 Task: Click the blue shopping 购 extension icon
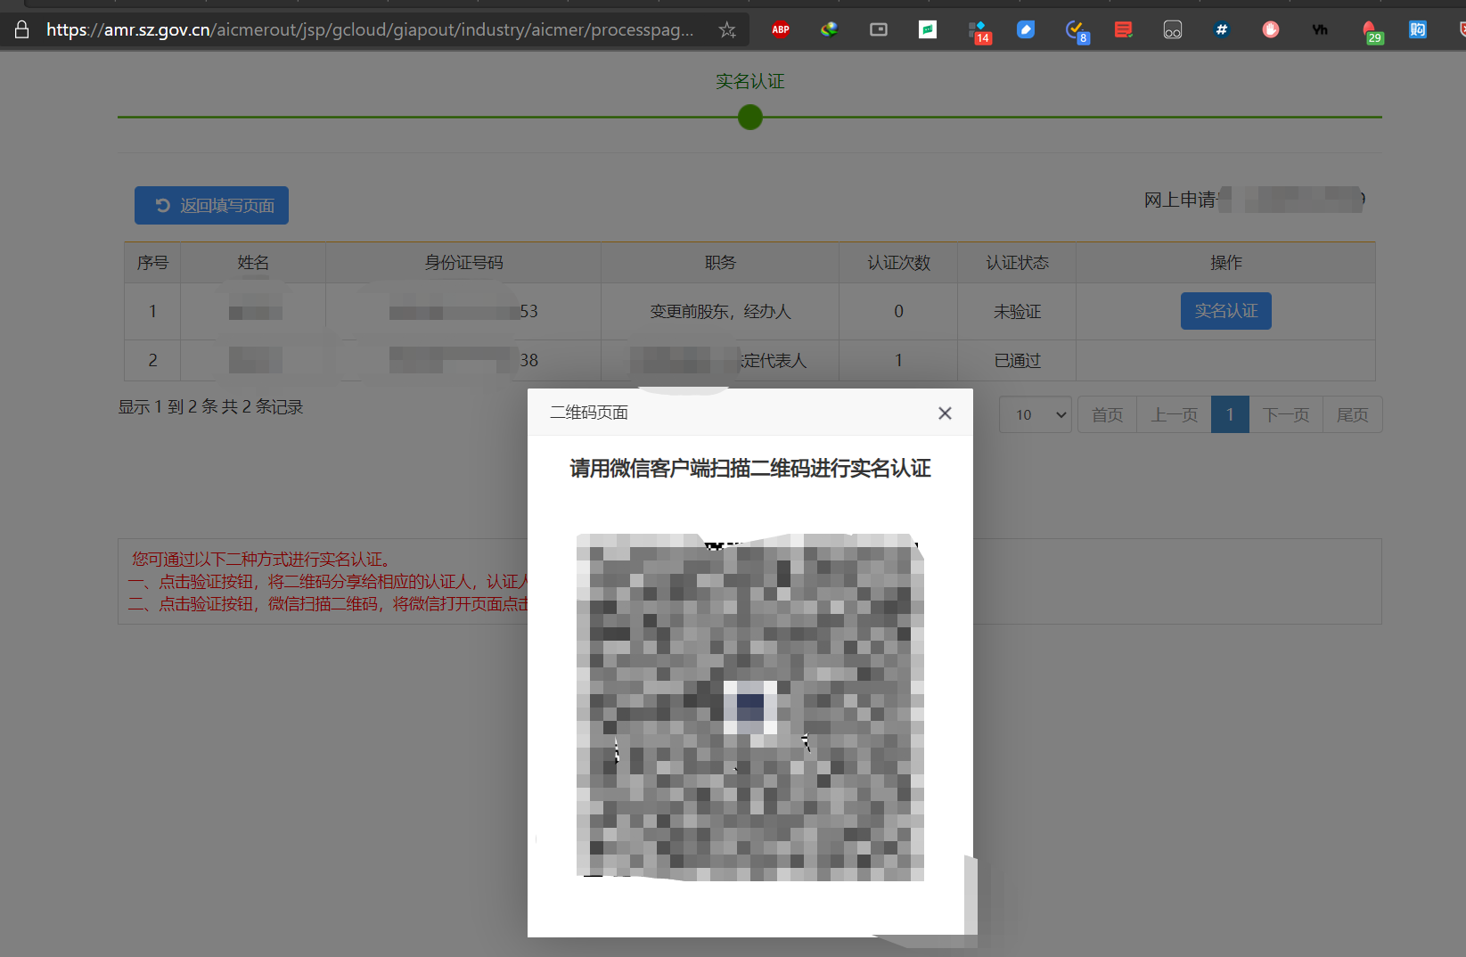(x=1418, y=29)
